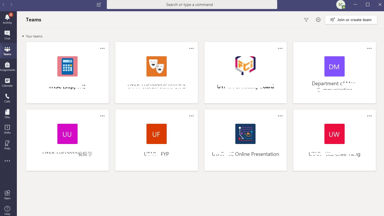Click the new chat compose icon
The width and height of the screenshot is (384, 216).
tap(99, 4)
